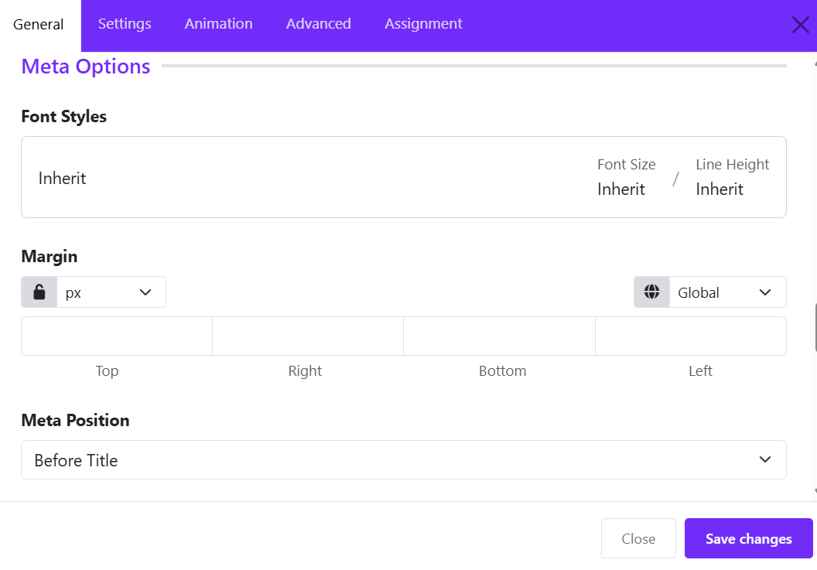
Task: Focus the Right margin input
Action: coord(308,336)
